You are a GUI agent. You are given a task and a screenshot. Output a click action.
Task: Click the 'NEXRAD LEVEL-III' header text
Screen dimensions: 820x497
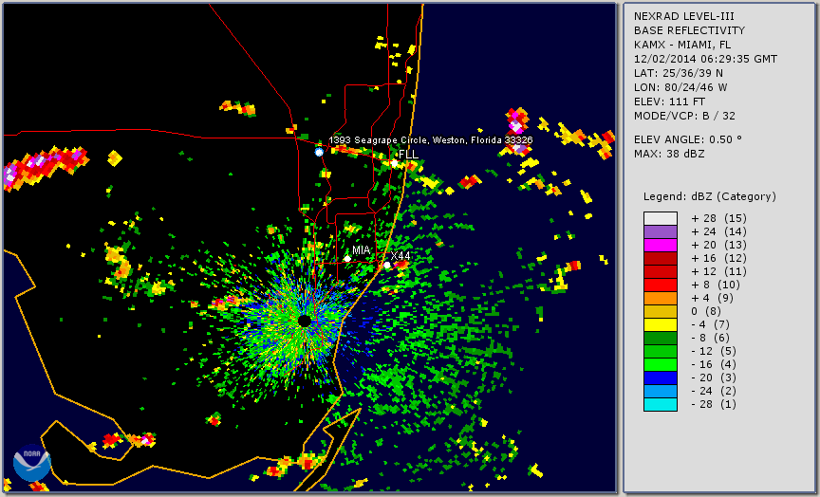click(685, 16)
